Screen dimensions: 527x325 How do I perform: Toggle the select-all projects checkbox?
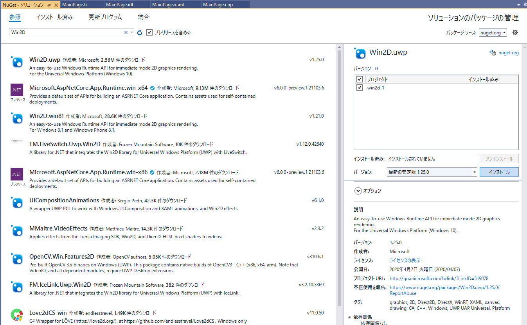360,79
